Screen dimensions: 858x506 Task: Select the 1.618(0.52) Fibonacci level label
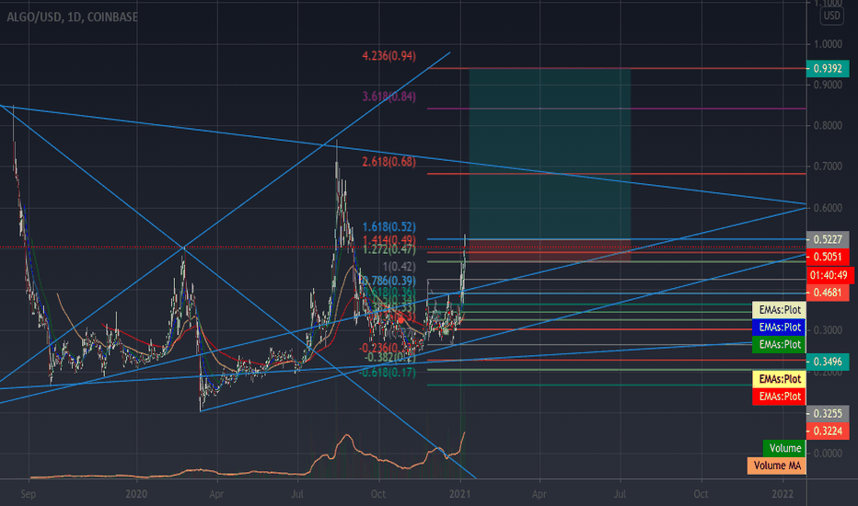[389, 227]
